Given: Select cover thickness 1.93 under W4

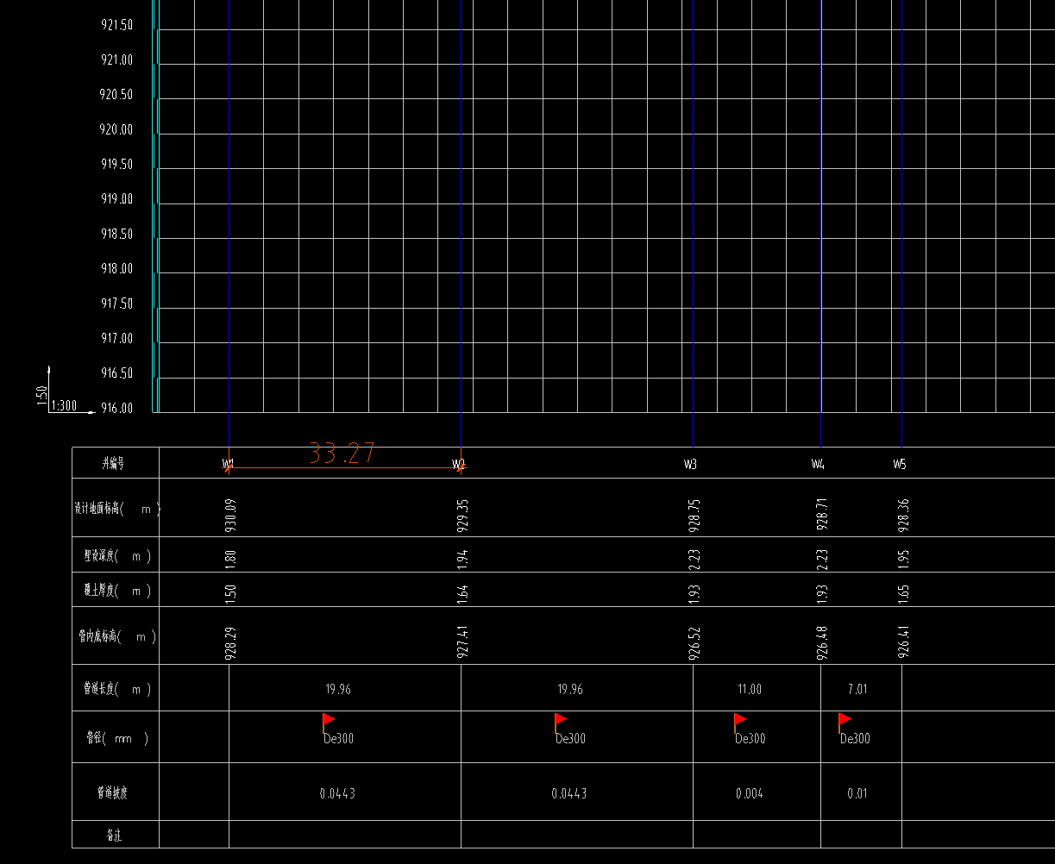Looking at the screenshot, I should pyautogui.click(x=822, y=592).
